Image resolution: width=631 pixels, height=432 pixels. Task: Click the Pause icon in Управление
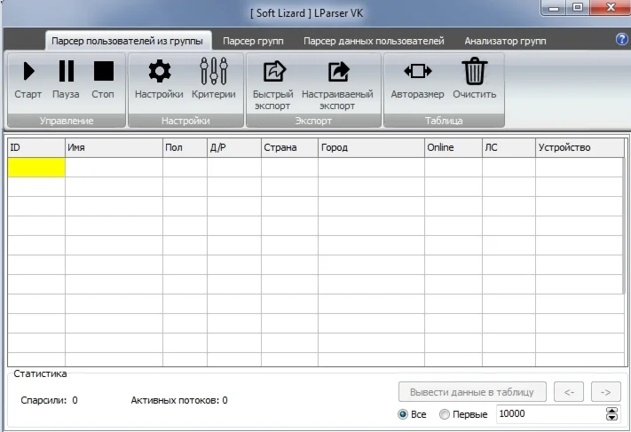tap(67, 72)
